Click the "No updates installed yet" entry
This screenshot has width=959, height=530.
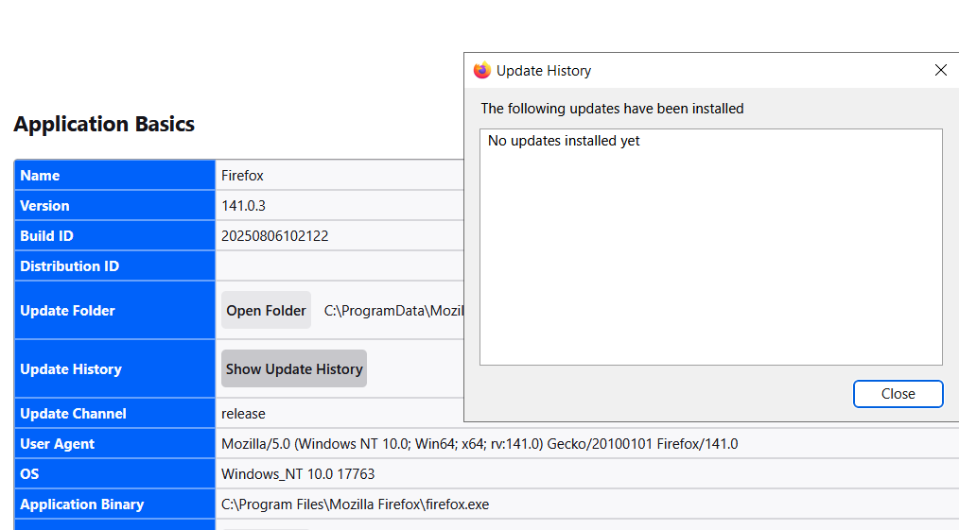pos(564,142)
